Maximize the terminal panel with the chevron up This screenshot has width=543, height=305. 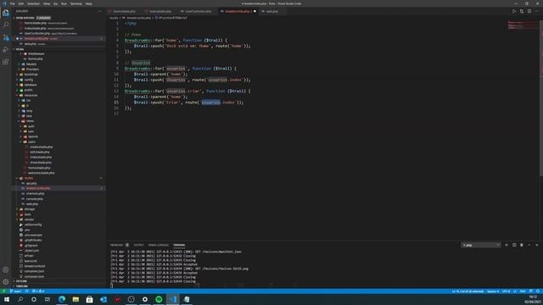[x=529, y=245]
